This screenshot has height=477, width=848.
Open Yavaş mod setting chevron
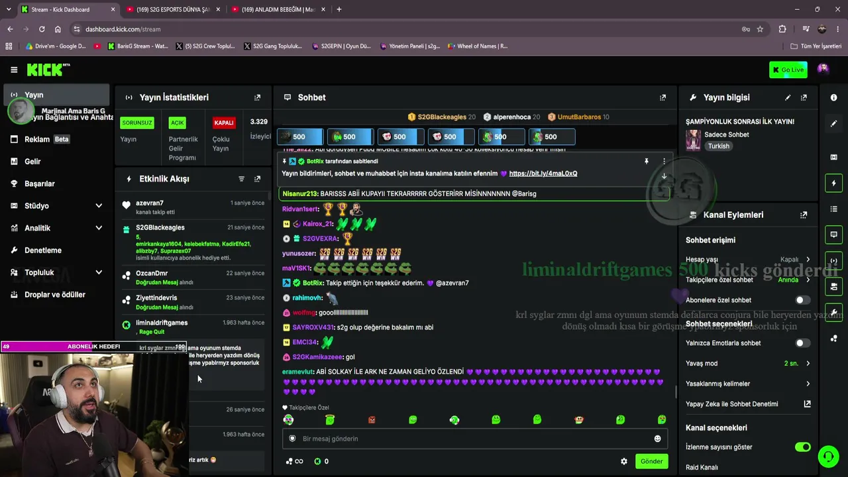click(808, 363)
